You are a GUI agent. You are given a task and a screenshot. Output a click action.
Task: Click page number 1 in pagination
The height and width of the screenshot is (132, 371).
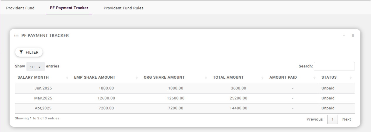(332, 119)
